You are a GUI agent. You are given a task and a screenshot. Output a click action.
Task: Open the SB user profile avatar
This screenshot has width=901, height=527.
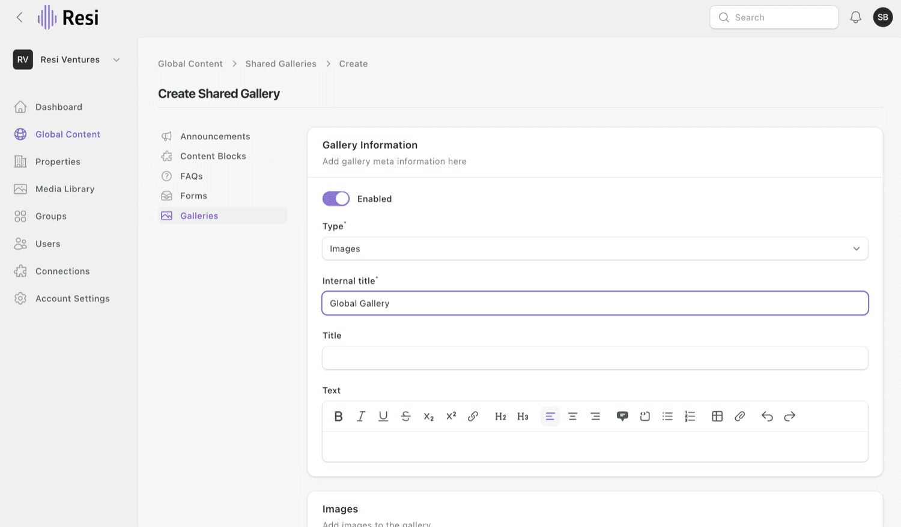point(883,17)
